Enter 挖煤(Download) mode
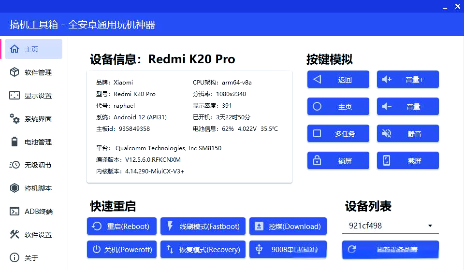464x270 pixels. [x=288, y=226]
